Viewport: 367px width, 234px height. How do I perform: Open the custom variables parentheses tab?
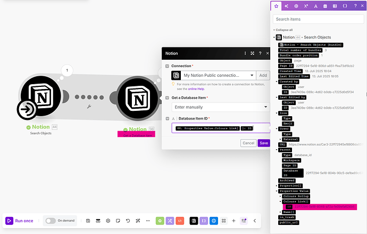coord(345,6)
